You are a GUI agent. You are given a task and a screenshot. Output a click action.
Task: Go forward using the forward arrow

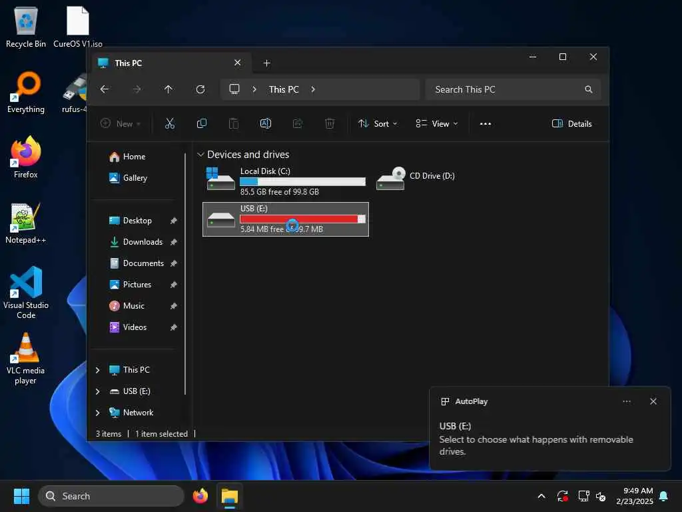[137, 89]
